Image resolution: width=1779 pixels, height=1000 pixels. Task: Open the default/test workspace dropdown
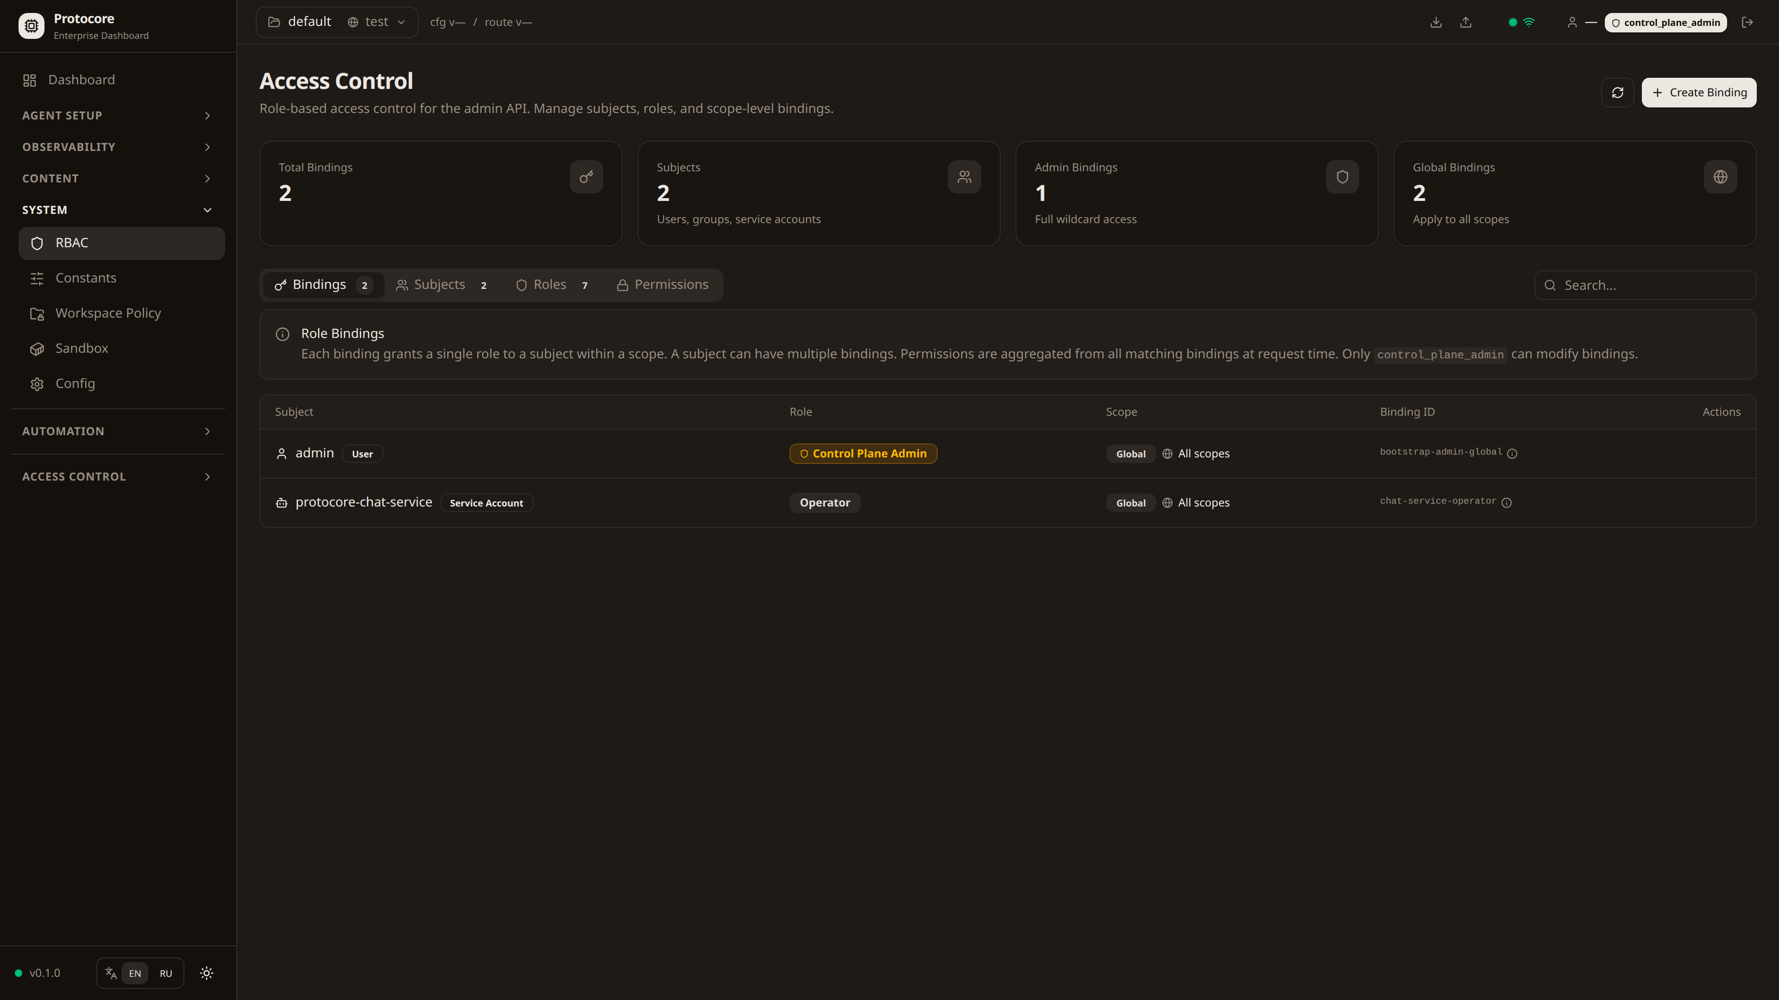point(337,22)
